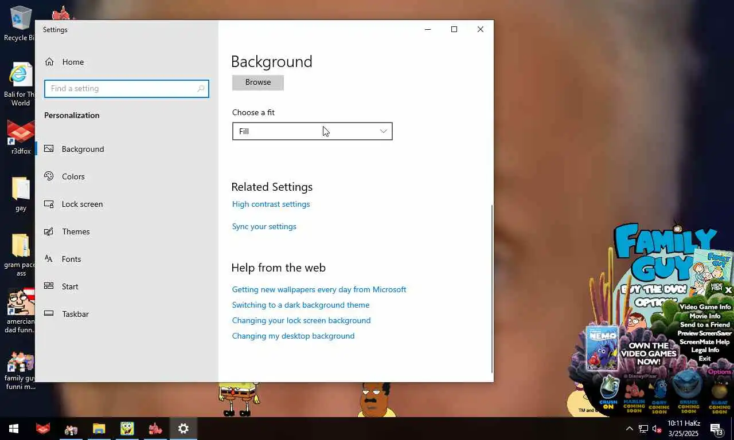The width and height of the screenshot is (734, 440).
Task: Click ScreenMate Help option
Action: point(705,341)
